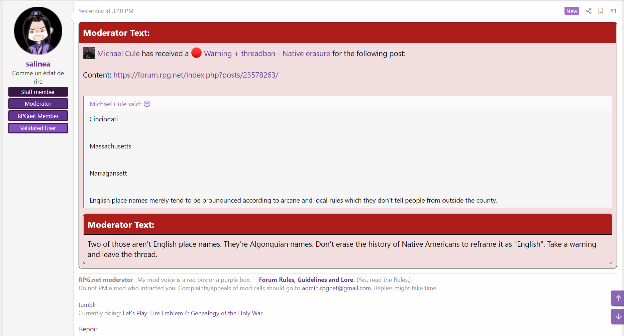Click the Validated User banner
Screen dimensions: 624x336
38,128
